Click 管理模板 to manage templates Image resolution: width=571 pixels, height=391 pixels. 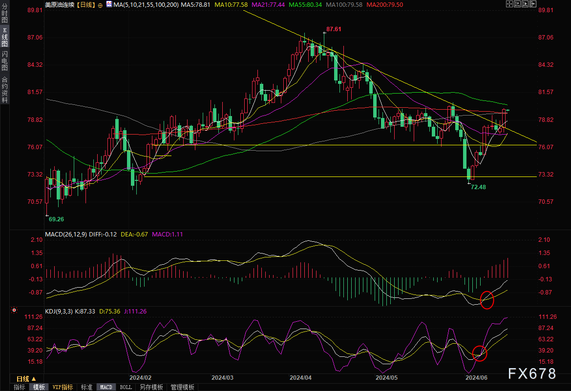click(x=183, y=388)
